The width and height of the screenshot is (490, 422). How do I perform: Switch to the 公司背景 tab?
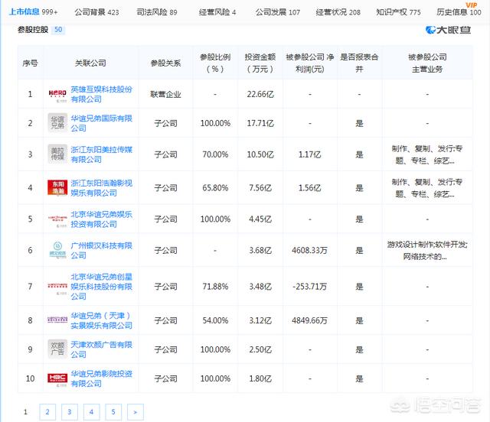tap(96, 12)
